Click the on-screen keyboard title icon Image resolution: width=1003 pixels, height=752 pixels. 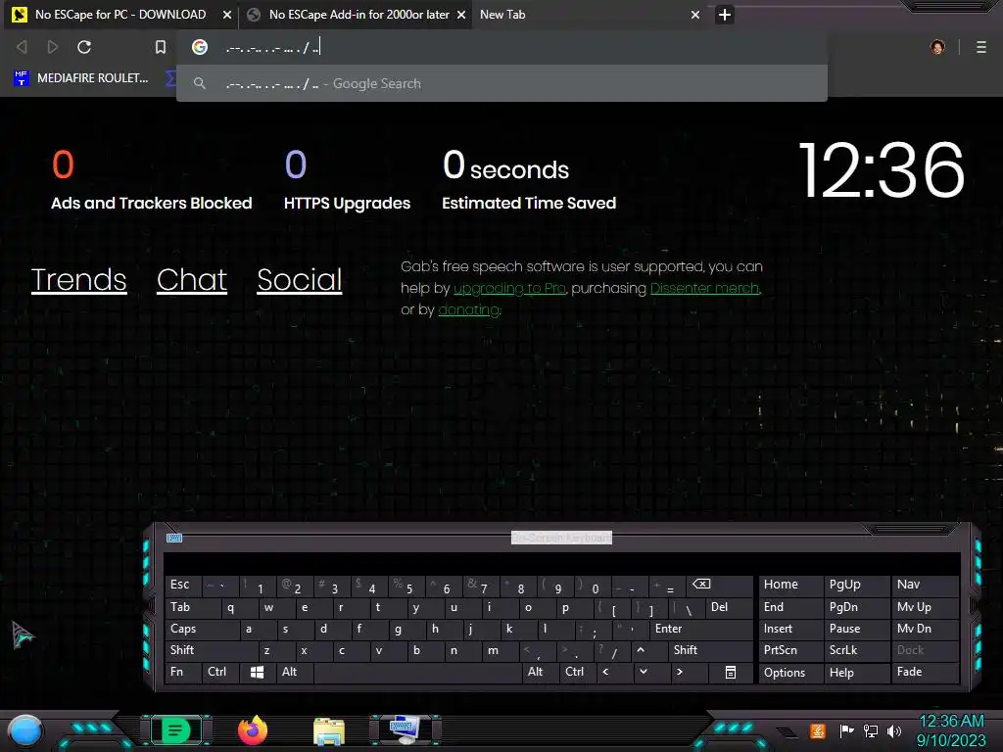coord(174,539)
